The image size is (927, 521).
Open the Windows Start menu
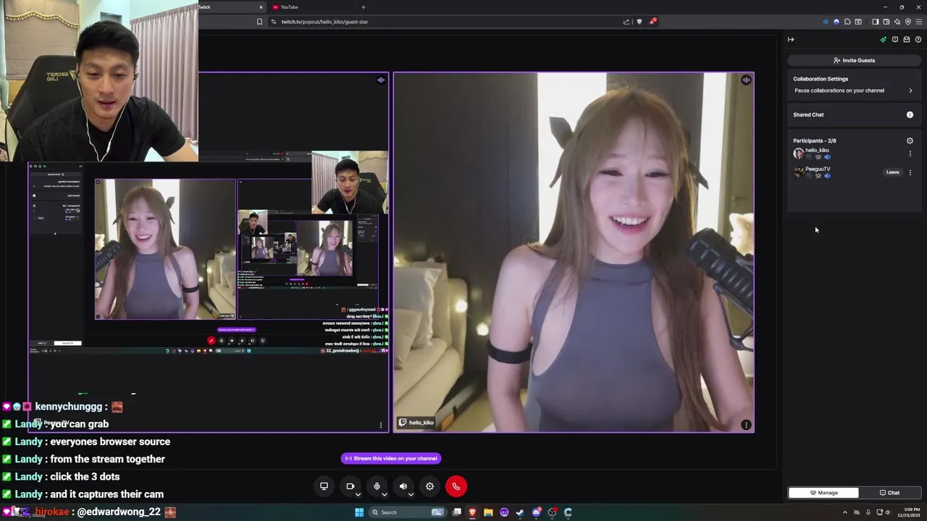tap(359, 512)
